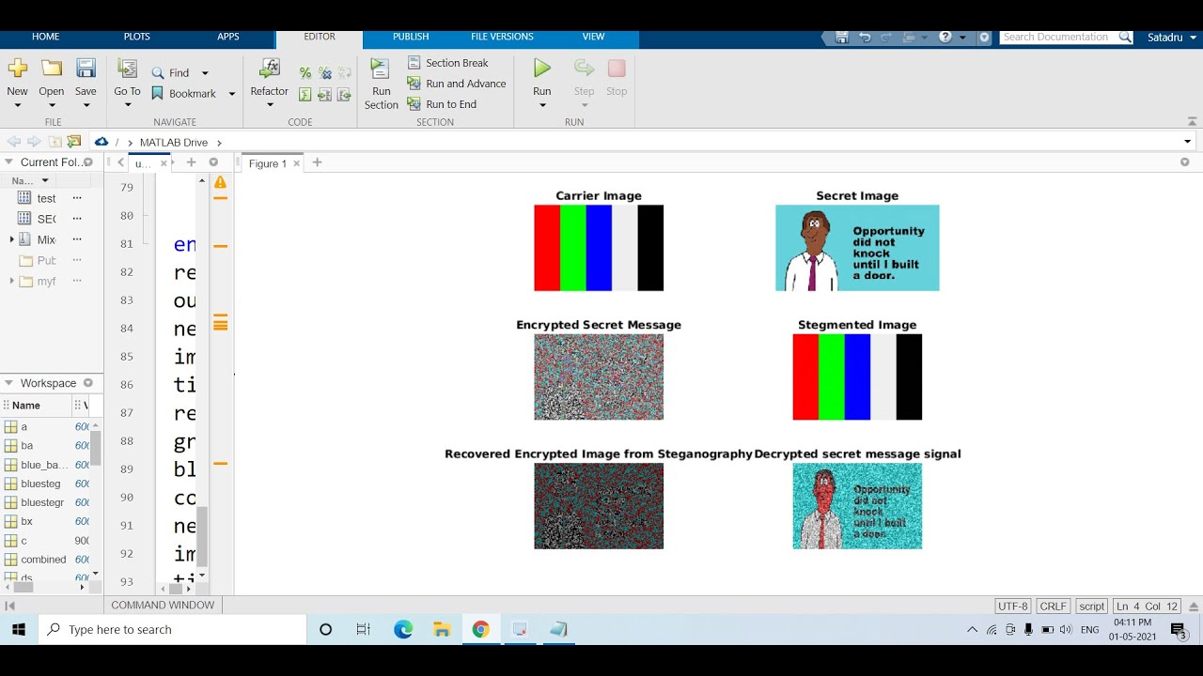Screen dimensions: 1203x676
Task: Click the Windows Start button
Action: [19, 629]
